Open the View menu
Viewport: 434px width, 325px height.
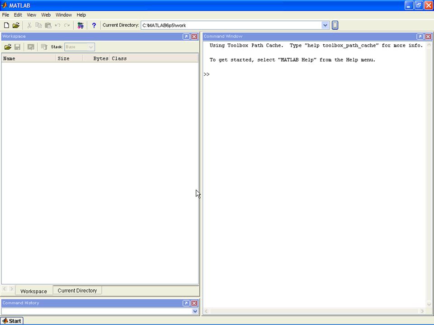coord(32,15)
